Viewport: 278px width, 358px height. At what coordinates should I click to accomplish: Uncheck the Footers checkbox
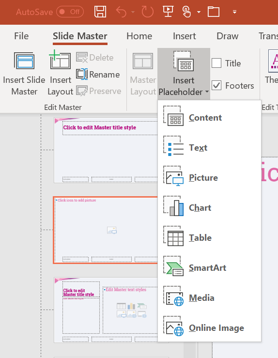tap(216, 85)
